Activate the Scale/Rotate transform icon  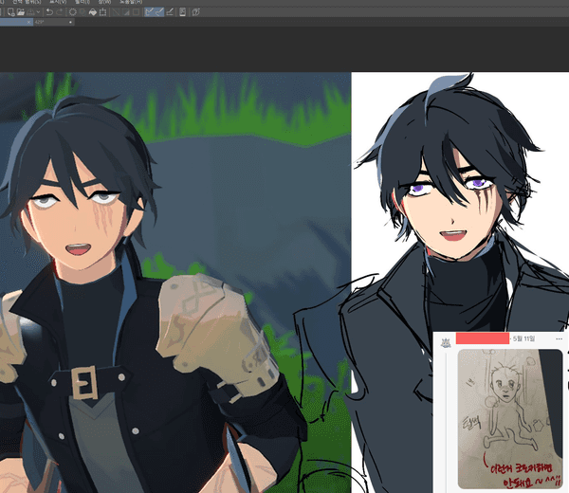click(102, 13)
